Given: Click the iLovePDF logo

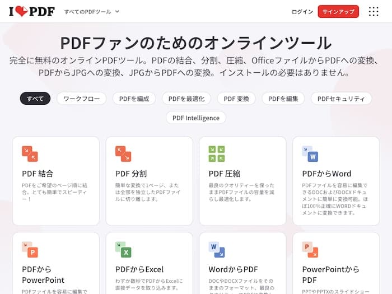Looking at the screenshot, I should click(32, 11).
